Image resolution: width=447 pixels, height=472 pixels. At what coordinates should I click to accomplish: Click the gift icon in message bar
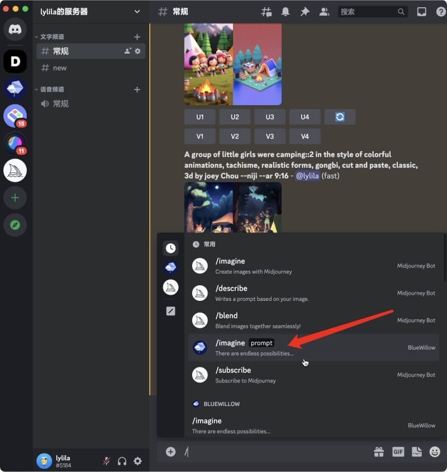click(x=379, y=451)
